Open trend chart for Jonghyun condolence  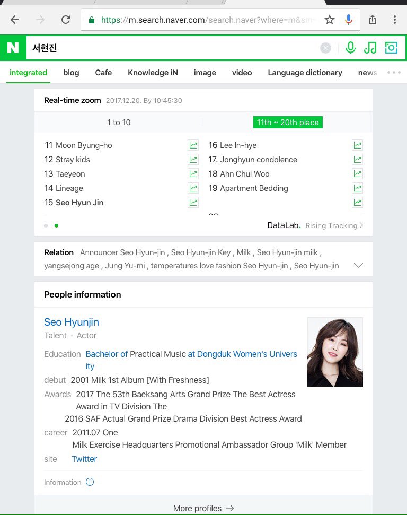point(357,159)
